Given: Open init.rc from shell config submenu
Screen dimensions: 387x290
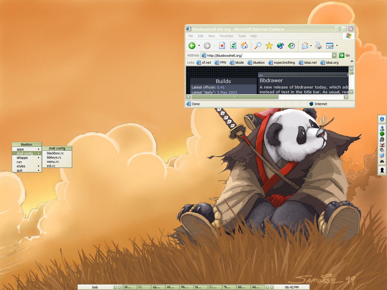Looking at the screenshot, I should pos(57,166).
